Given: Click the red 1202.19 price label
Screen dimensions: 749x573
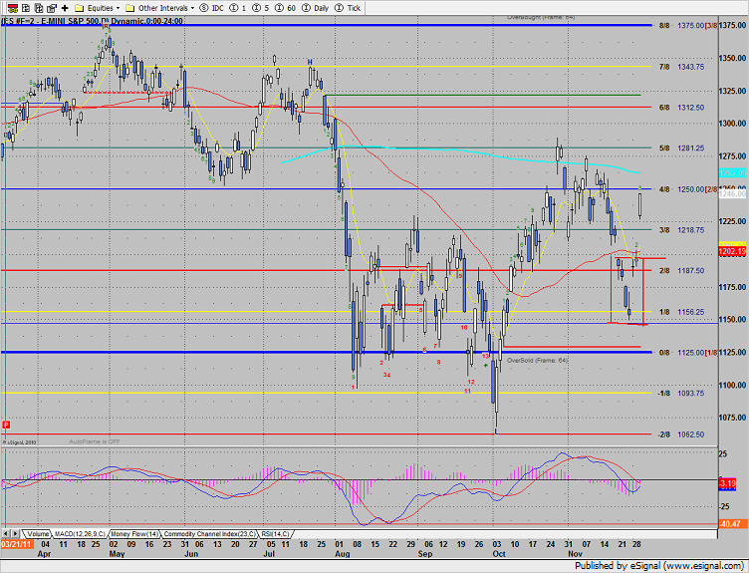Looking at the screenshot, I should click(x=732, y=251).
